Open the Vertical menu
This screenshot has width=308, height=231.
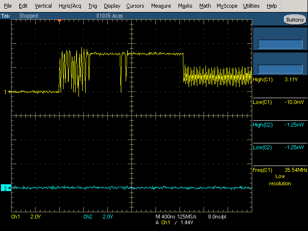pos(43,6)
